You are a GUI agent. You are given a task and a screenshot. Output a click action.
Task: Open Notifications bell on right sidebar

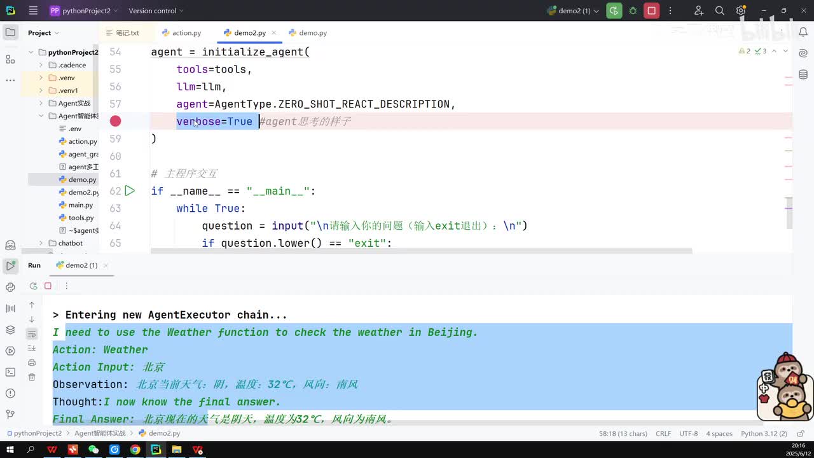pos(804,33)
